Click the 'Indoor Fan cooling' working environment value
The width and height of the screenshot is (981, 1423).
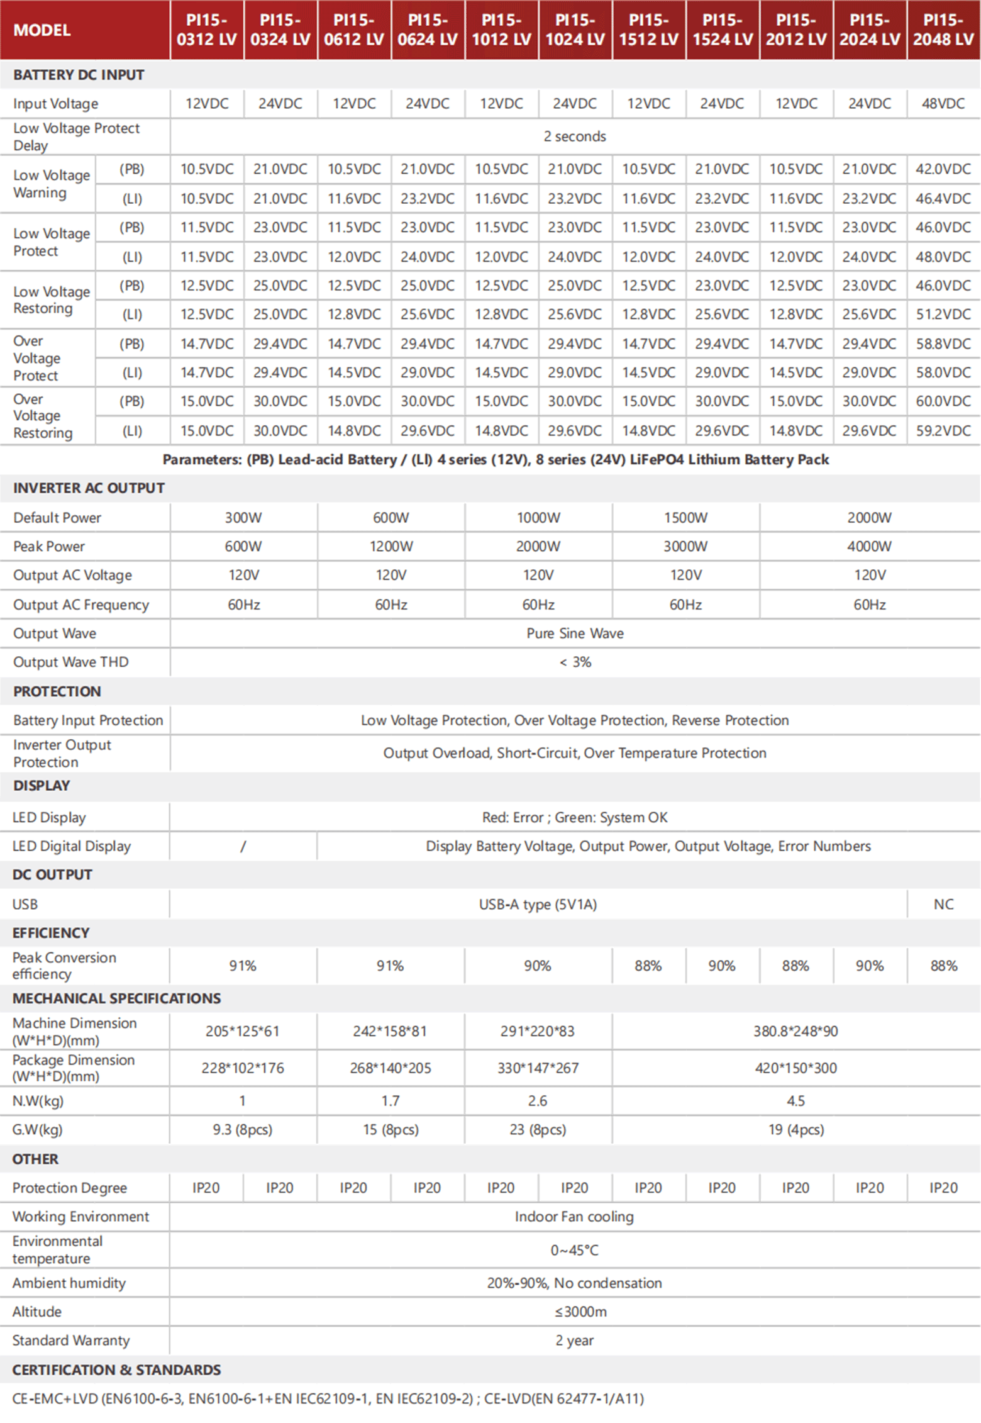coord(575,1217)
